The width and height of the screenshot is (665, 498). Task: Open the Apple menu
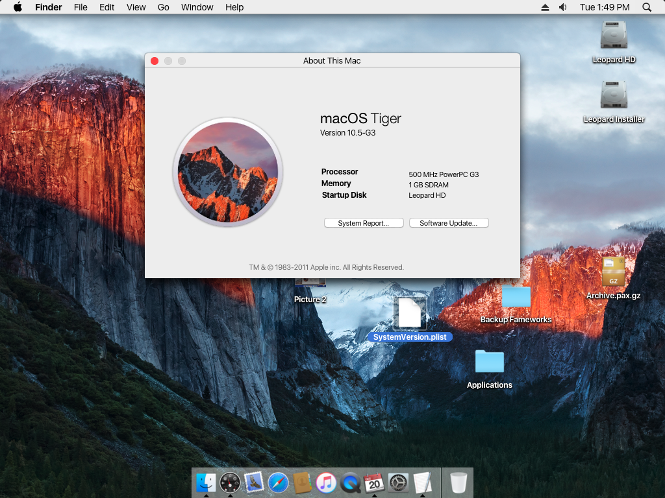tap(18, 7)
